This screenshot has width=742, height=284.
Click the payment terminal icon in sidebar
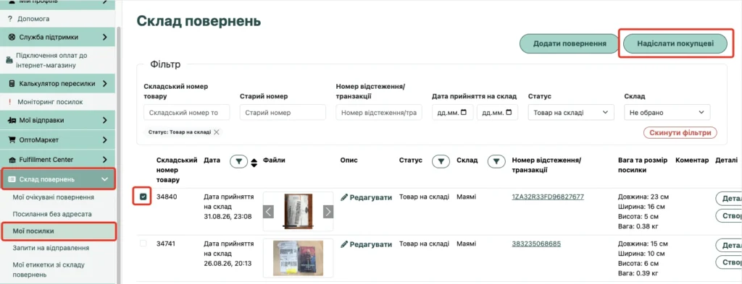(9, 61)
